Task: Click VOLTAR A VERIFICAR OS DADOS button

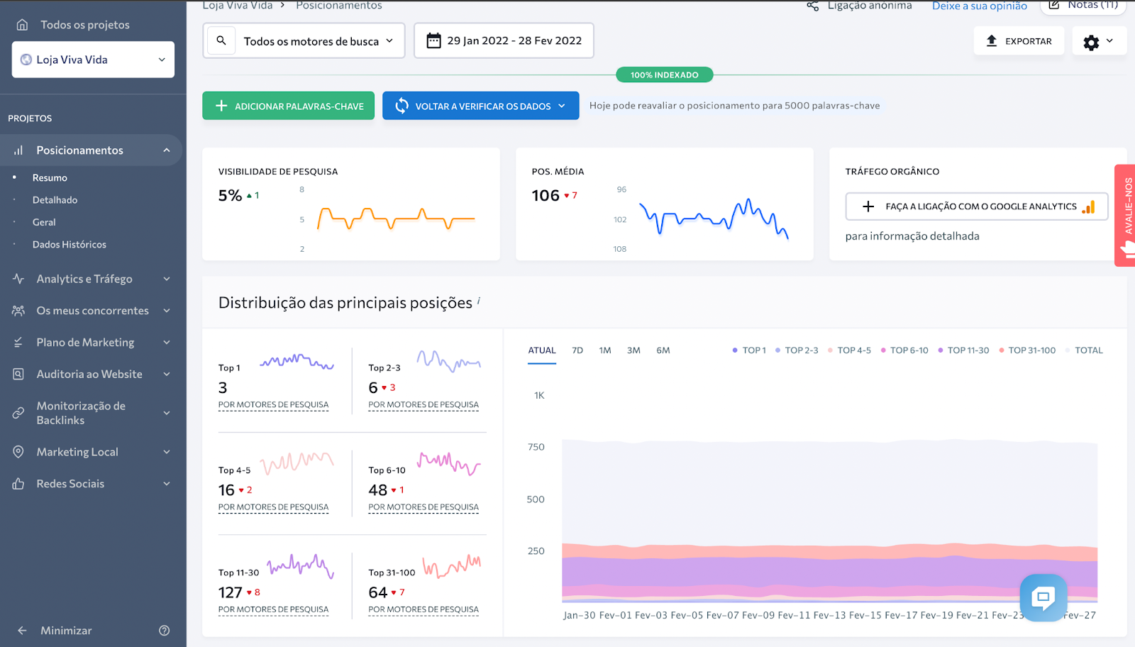Action: (x=480, y=106)
